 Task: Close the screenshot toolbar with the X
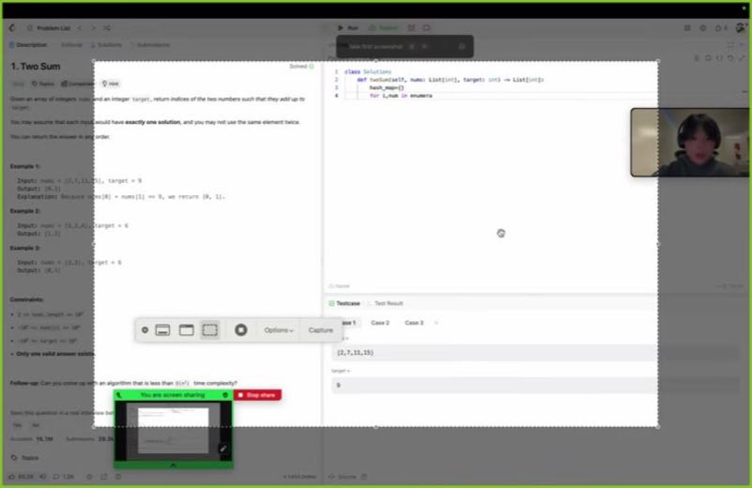pos(145,329)
